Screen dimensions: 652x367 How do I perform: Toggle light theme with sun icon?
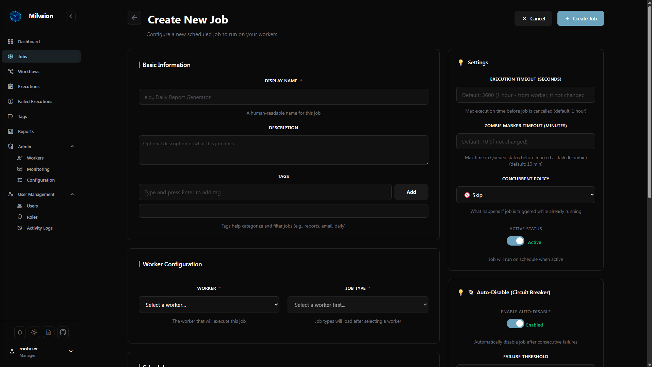(x=34, y=332)
